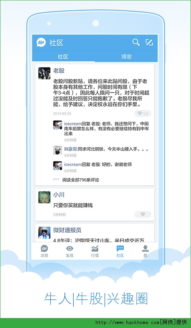This screenshot has height=328, width=191.
Task: Open 老股 username link
Action: (x=59, y=71)
